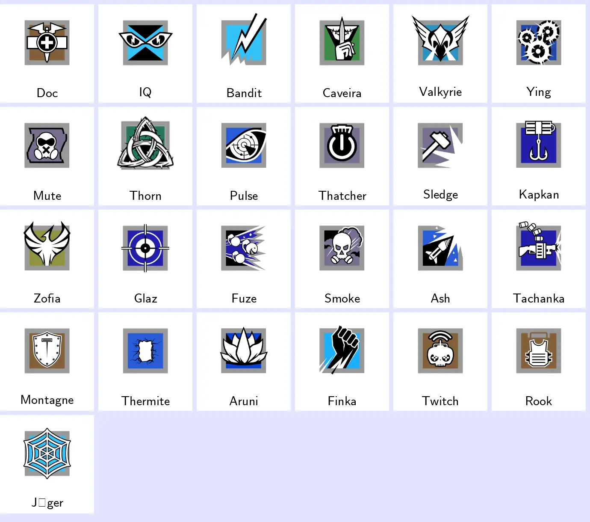Select the Doc operator icon
The image size is (590, 522).
coord(47,43)
